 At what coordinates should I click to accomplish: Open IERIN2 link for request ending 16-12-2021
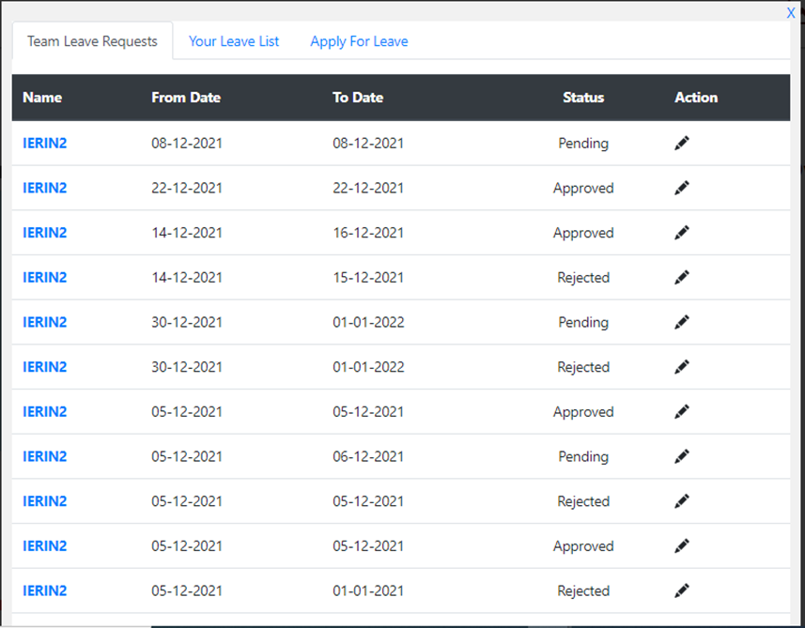tap(45, 233)
